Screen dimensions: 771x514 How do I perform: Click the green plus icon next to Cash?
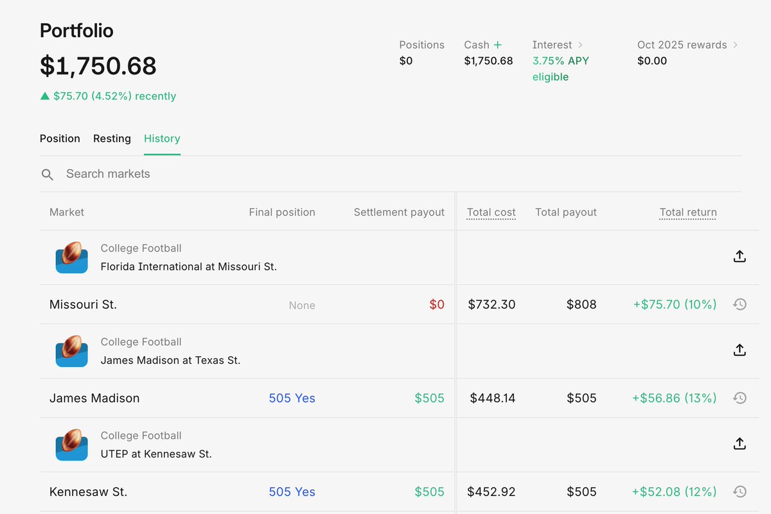coord(498,45)
